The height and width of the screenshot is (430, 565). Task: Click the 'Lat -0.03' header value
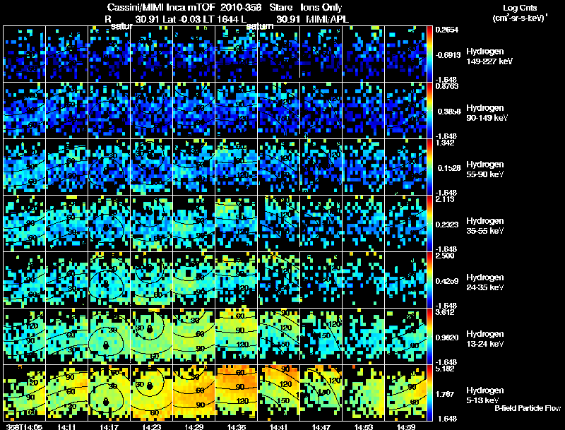point(182,19)
